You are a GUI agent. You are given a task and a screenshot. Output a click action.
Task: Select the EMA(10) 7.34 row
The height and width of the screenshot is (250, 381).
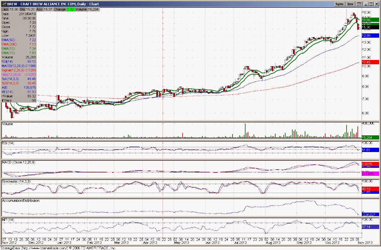tap(19, 49)
